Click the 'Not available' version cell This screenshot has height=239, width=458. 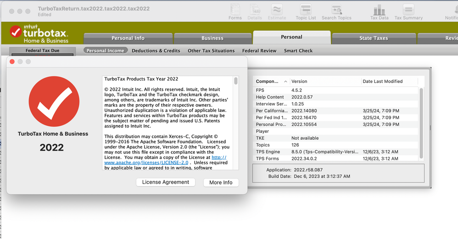pos(305,138)
